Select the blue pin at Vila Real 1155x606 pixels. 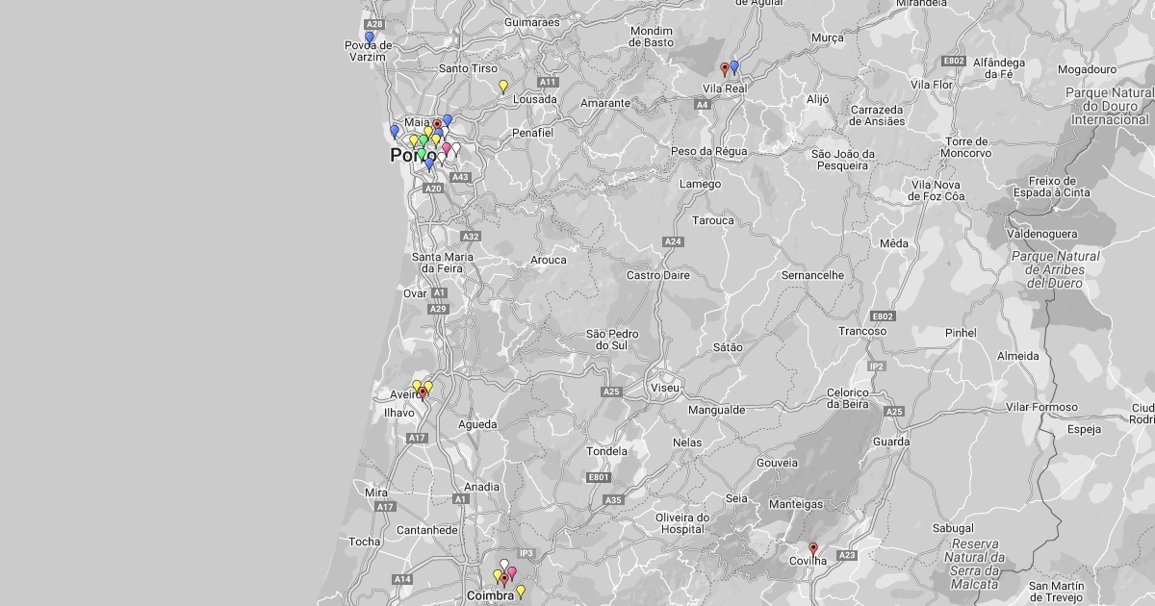click(x=734, y=67)
